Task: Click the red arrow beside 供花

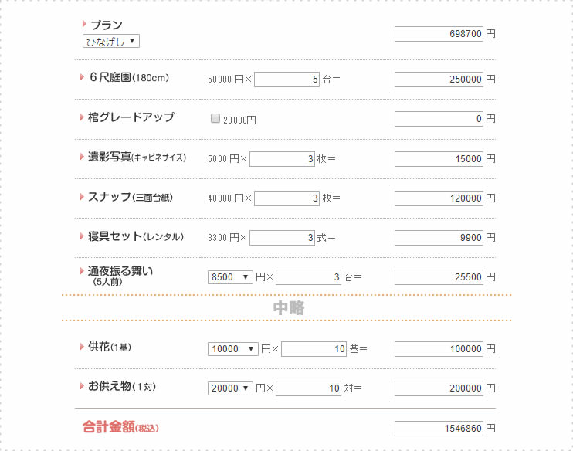Action: (x=82, y=347)
